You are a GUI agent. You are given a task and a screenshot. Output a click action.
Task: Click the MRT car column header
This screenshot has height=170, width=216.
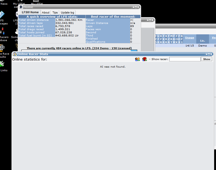pos(171,39)
